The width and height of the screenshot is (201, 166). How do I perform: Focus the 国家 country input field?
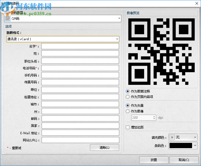[x=80, y=126]
